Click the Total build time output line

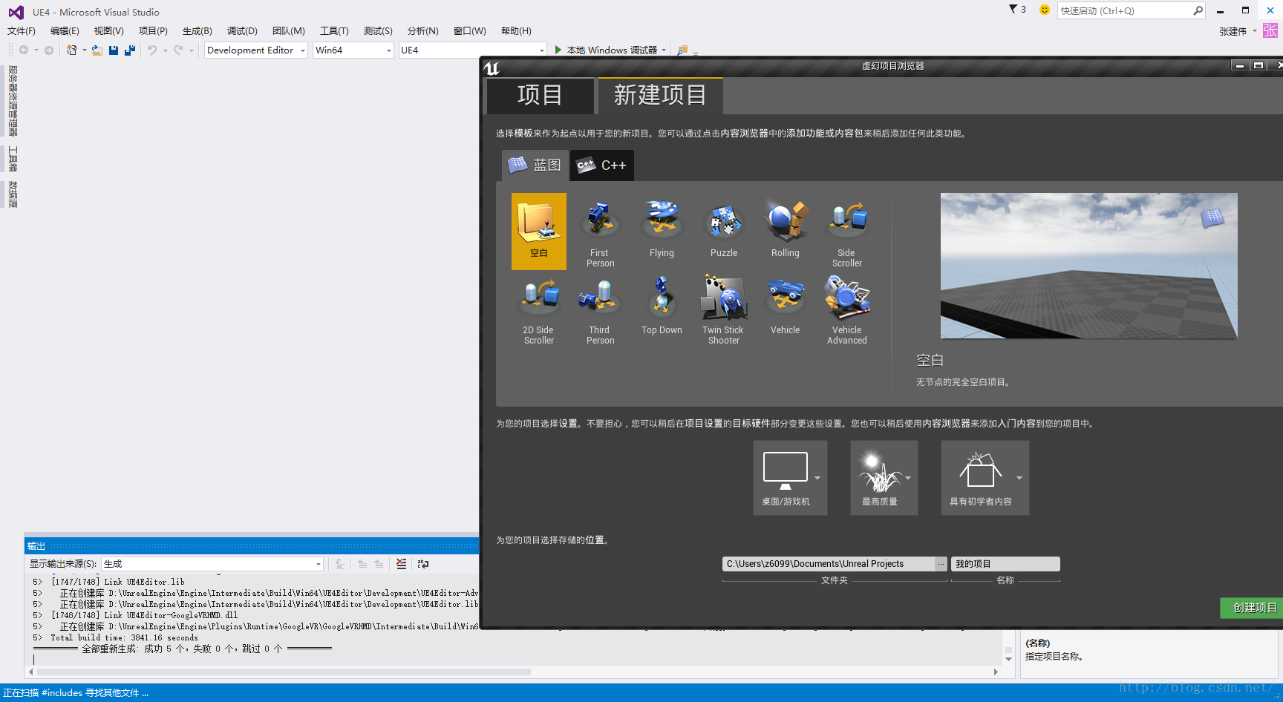tap(124, 637)
